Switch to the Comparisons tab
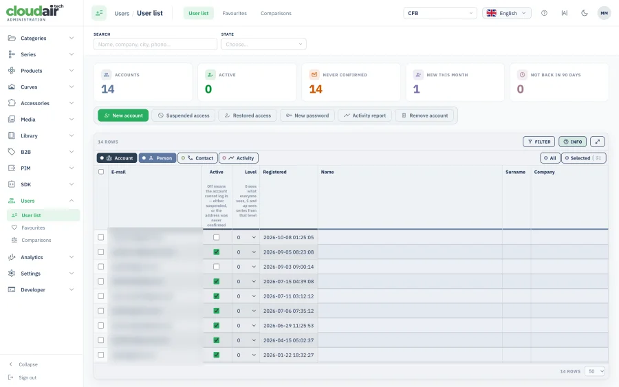 (x=276, y=13)
